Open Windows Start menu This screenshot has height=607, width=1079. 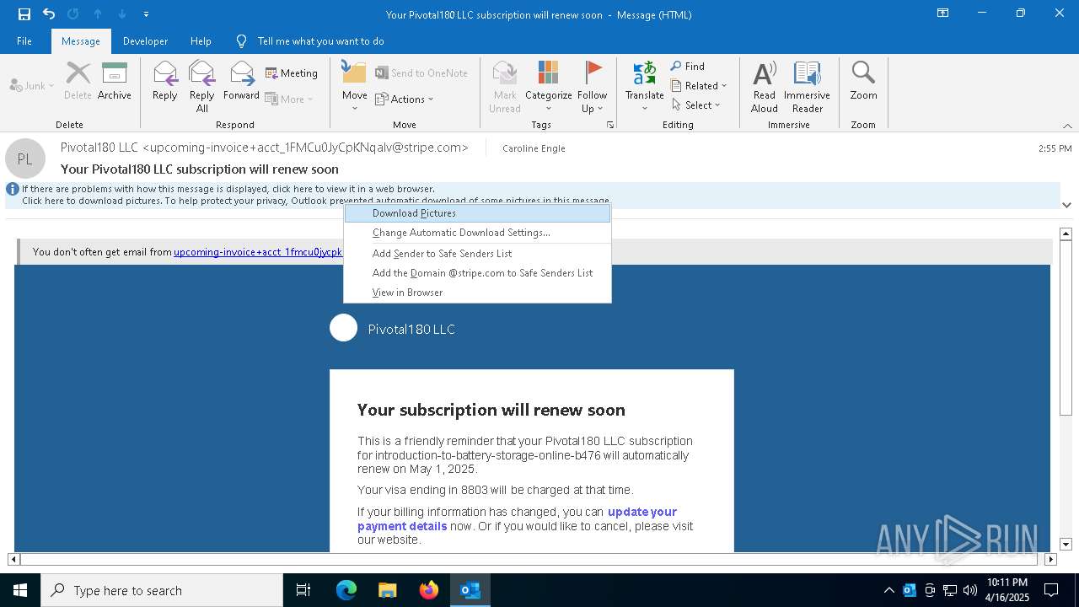click(x=20, y=590)
